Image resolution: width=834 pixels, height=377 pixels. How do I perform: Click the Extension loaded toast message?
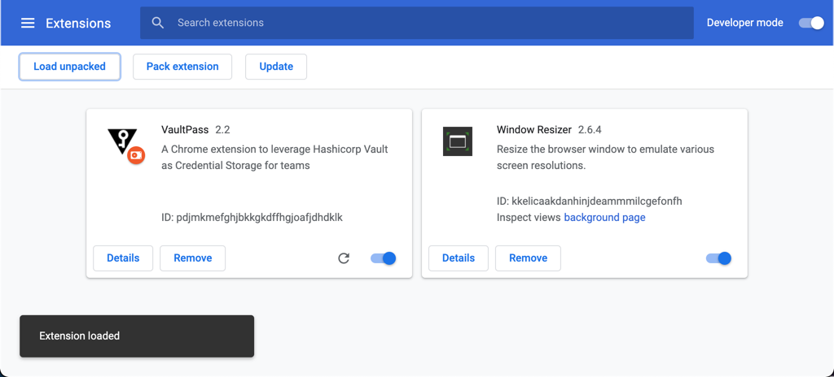(x=137, y=336)
